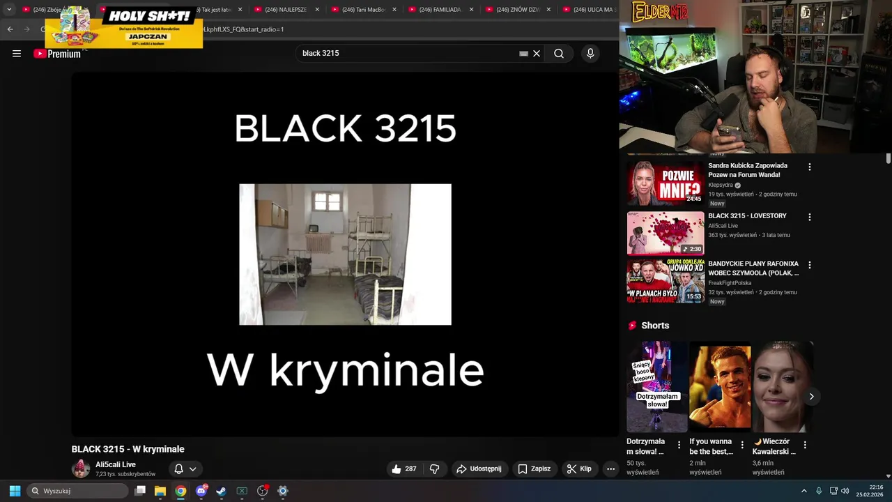Switch to the FAMILIADA tab
This screenshot has width=892, height=502.
[x=440, y=10]
